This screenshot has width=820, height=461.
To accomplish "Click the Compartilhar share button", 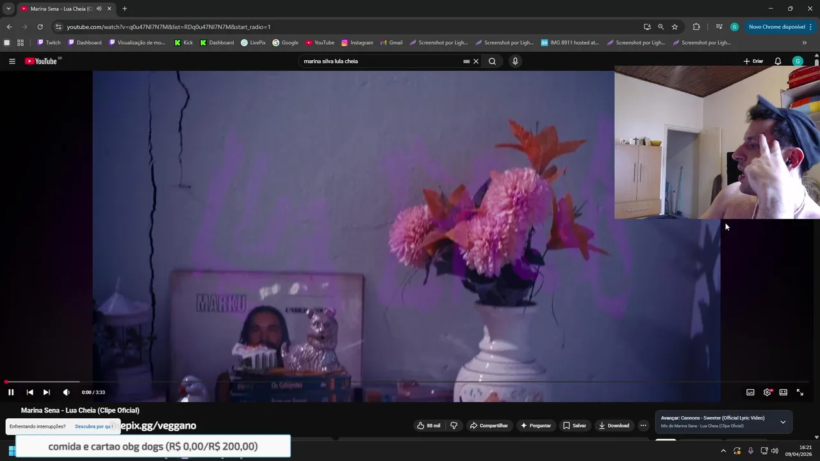I will coord(489,426).
